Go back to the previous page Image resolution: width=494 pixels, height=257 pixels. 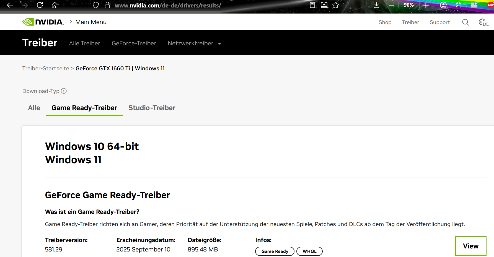[x=10, y=5]
